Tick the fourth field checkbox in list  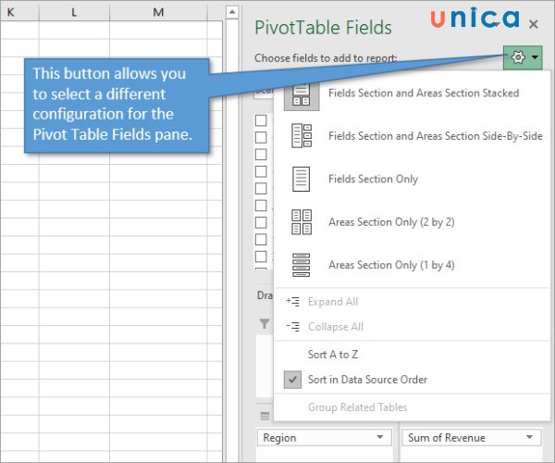261,171
